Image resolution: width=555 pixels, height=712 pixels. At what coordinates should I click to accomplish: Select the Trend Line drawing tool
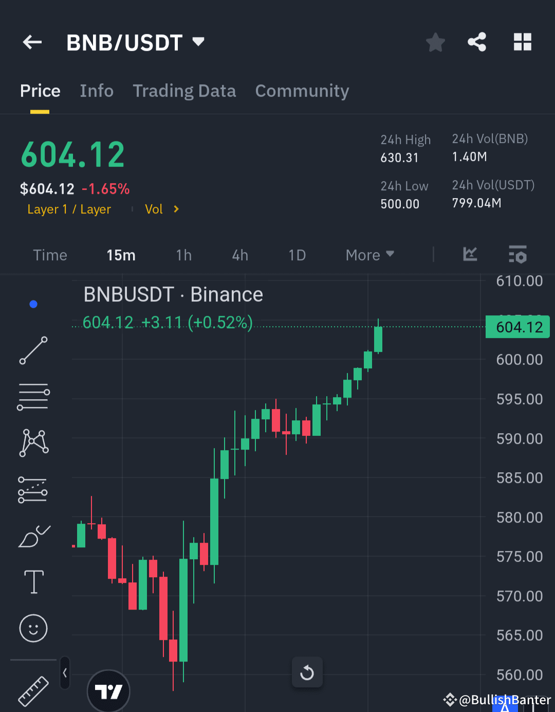[x=33, y=350]
